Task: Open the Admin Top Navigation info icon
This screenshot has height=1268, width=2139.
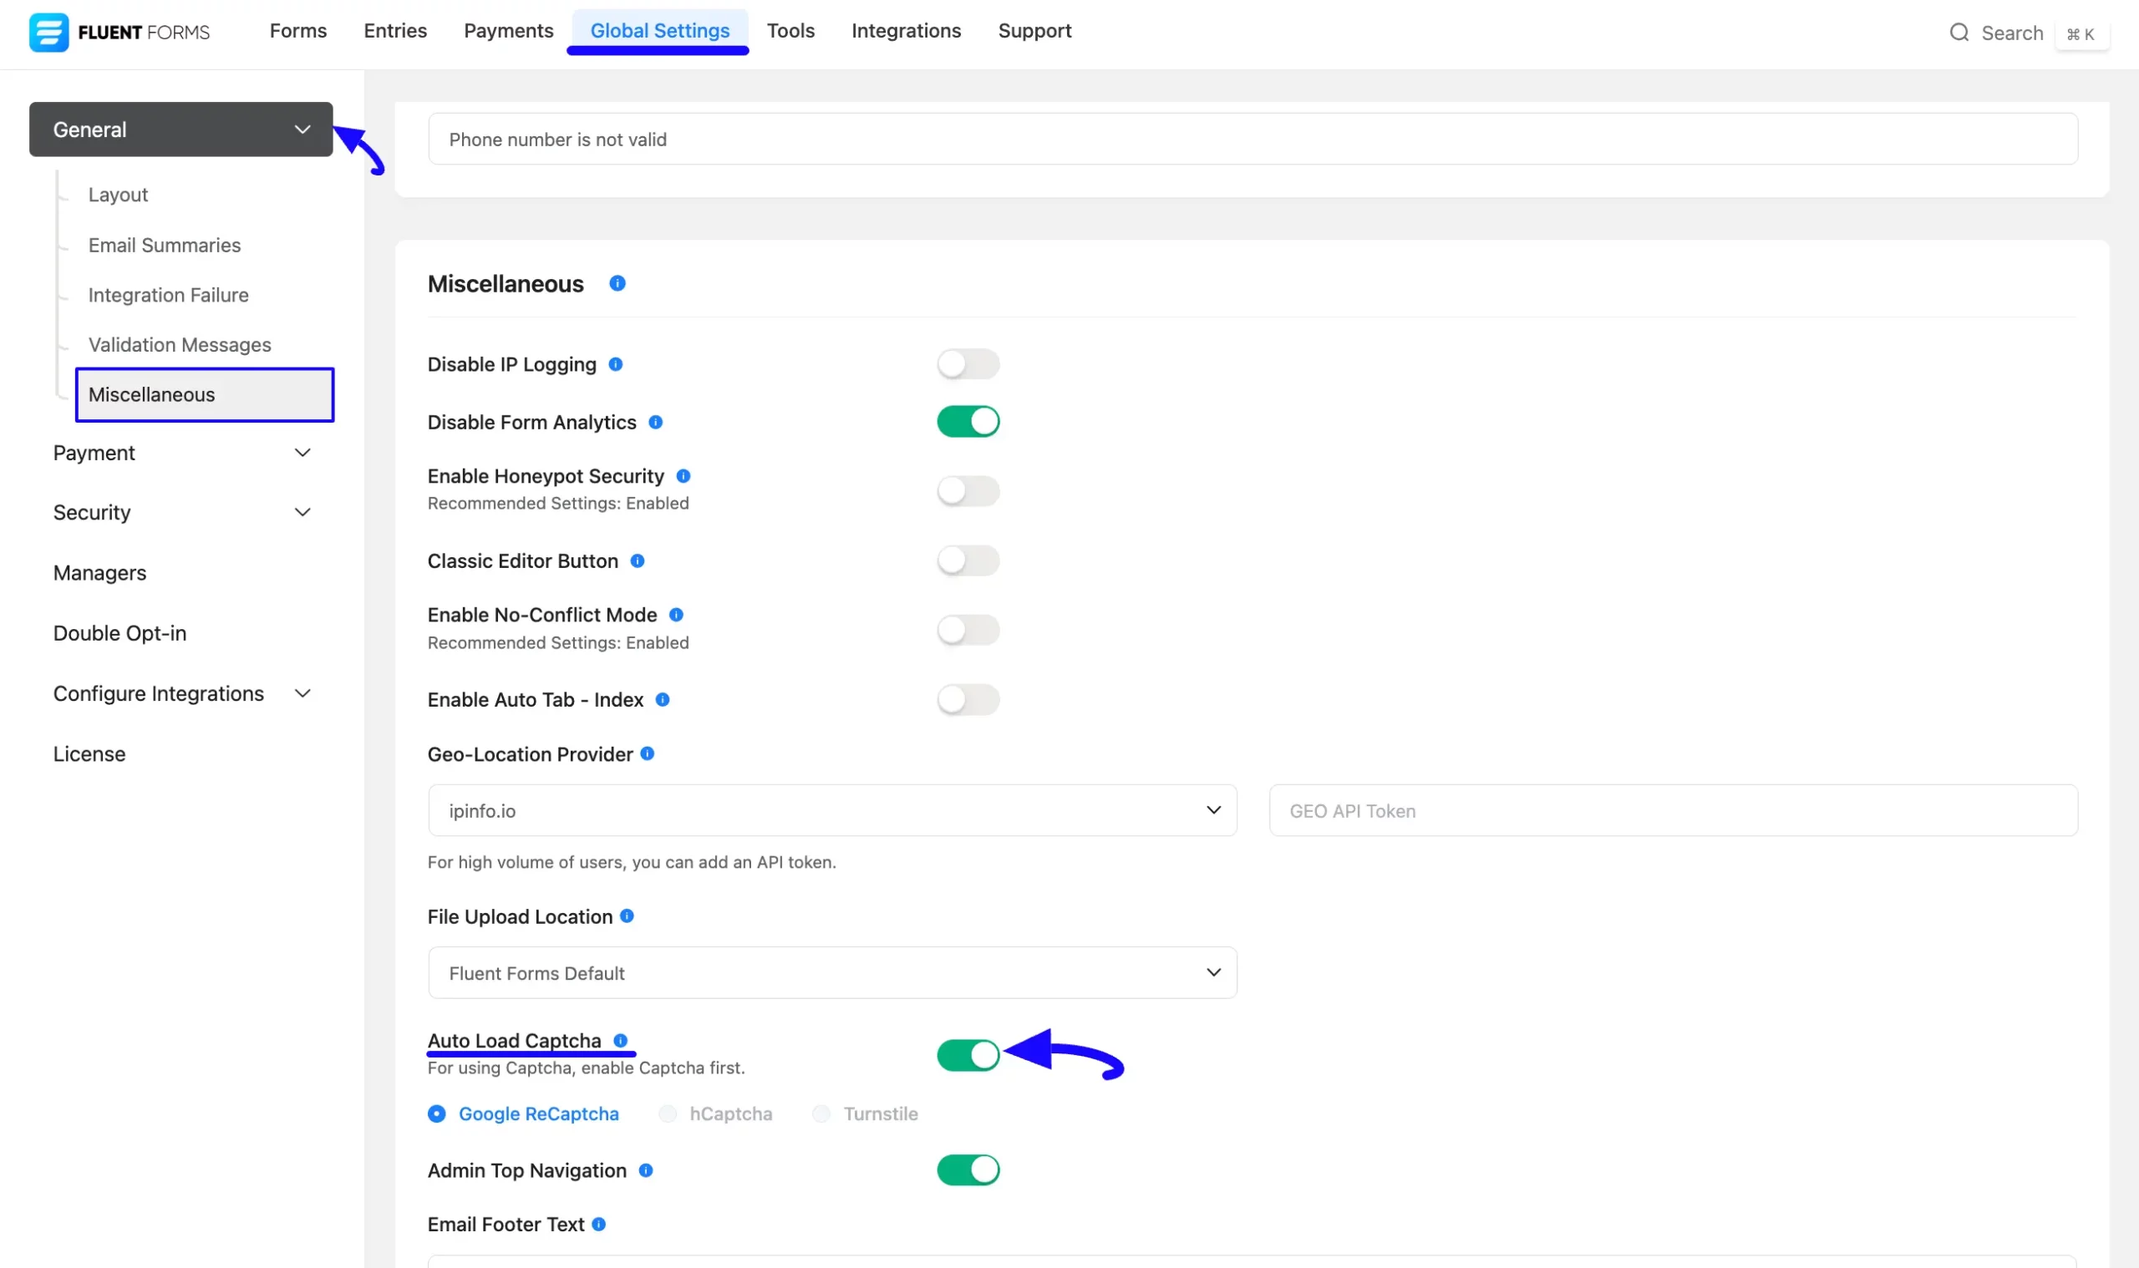Action: 646,1170
